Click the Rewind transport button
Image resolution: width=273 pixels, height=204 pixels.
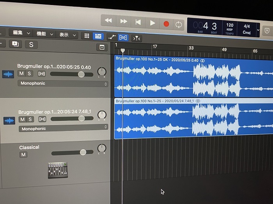[x=108, y=21]
